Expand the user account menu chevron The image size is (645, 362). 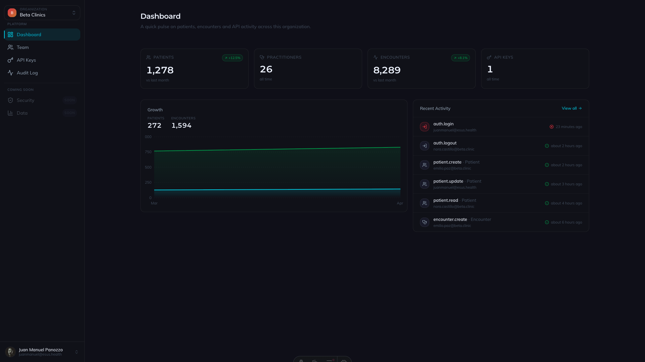(x=77, y=352)
